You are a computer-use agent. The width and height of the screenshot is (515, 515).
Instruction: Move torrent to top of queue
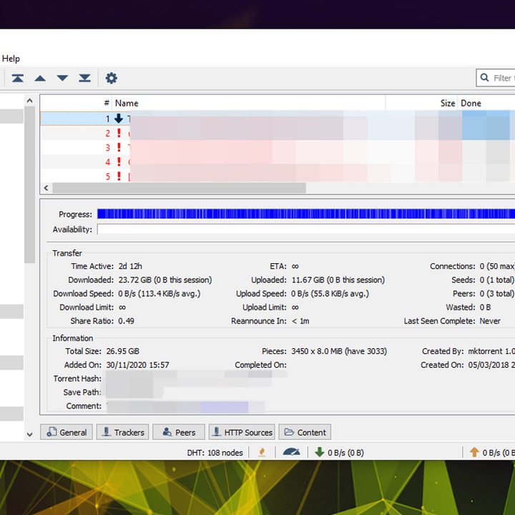[x=18, y=78]
